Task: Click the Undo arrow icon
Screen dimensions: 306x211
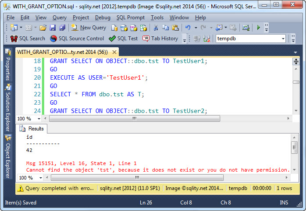Action: (x=188, y=28)
